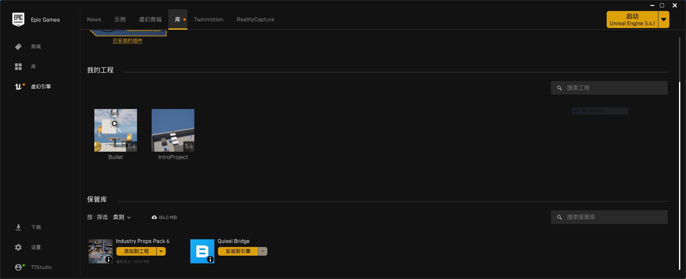Click the 已安装的插件 link

(128, 41)
